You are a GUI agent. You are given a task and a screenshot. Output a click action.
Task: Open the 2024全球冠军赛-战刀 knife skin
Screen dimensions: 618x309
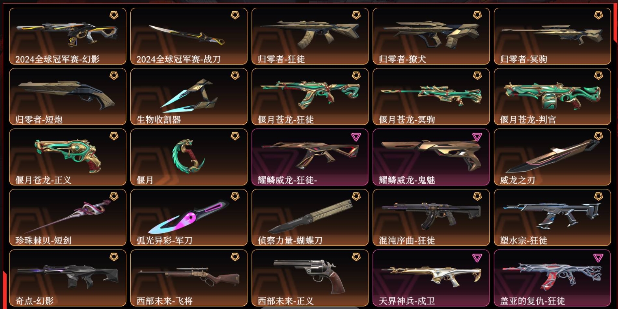[189, 36]
